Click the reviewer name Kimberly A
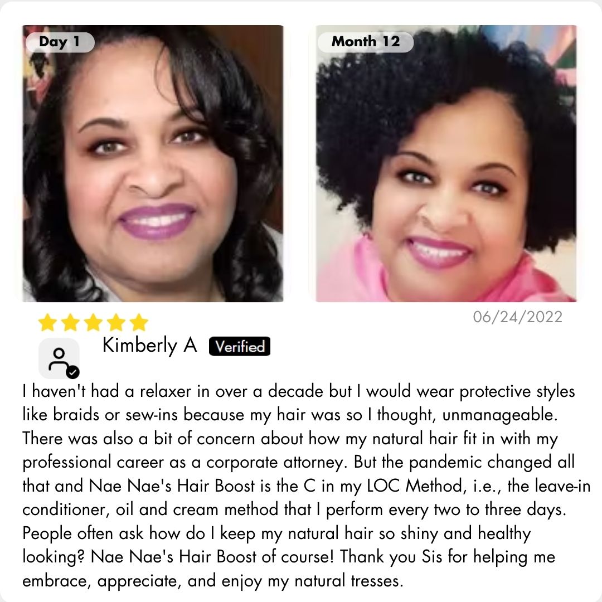Screen dimensions: 602x602 pos(150,345)
